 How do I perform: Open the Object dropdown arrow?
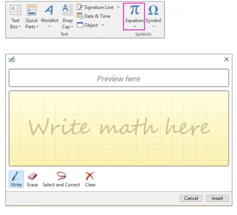(x=103, y=25)
